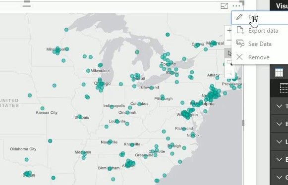Expand the second chevron section in pane
This screenshot has height=185, width=288.
pos(279,124)
